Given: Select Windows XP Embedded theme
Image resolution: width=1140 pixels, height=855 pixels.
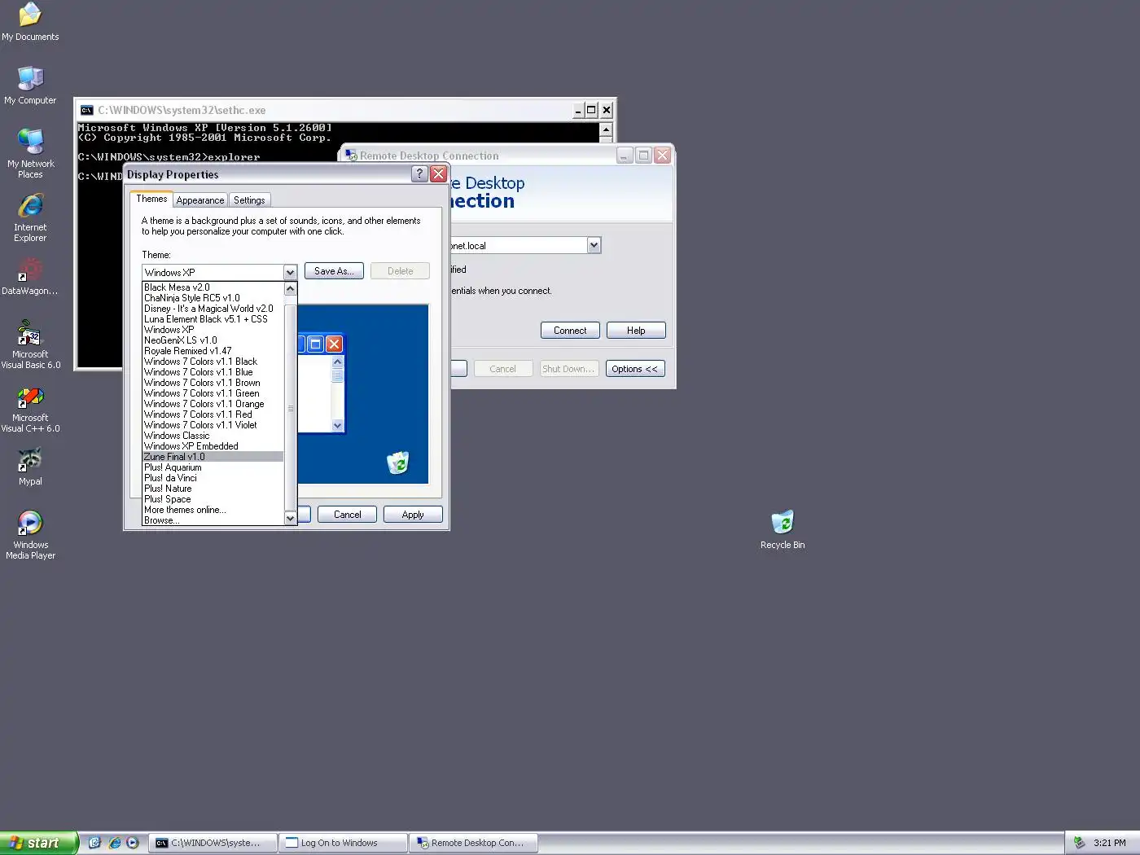Looking at the screenshot, I should point(213,446).
